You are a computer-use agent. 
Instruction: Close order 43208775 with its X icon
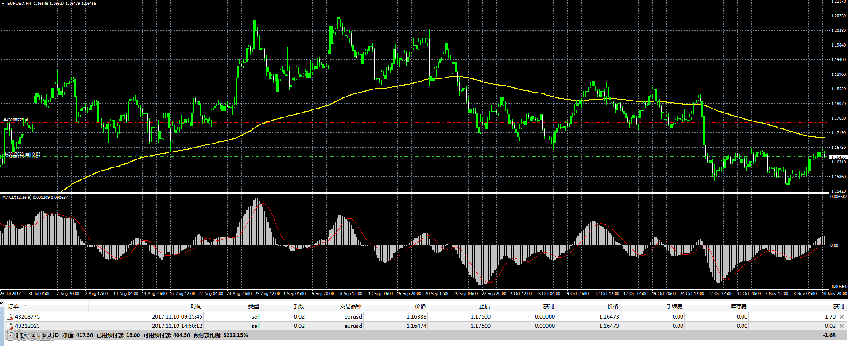842,317
